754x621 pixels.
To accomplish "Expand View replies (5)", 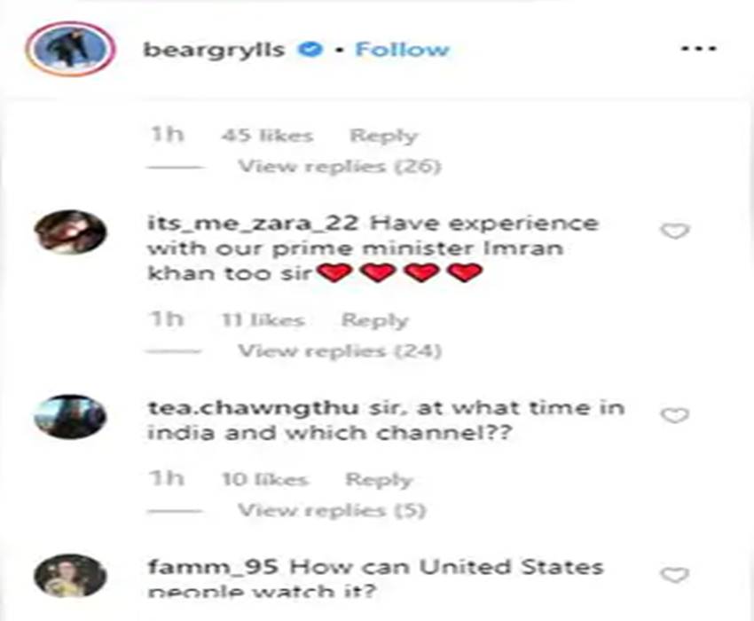I will coord(332,510).
